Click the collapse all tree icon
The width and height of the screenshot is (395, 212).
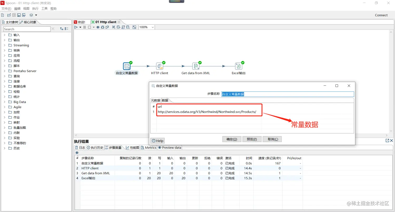[x=67, y=29]
